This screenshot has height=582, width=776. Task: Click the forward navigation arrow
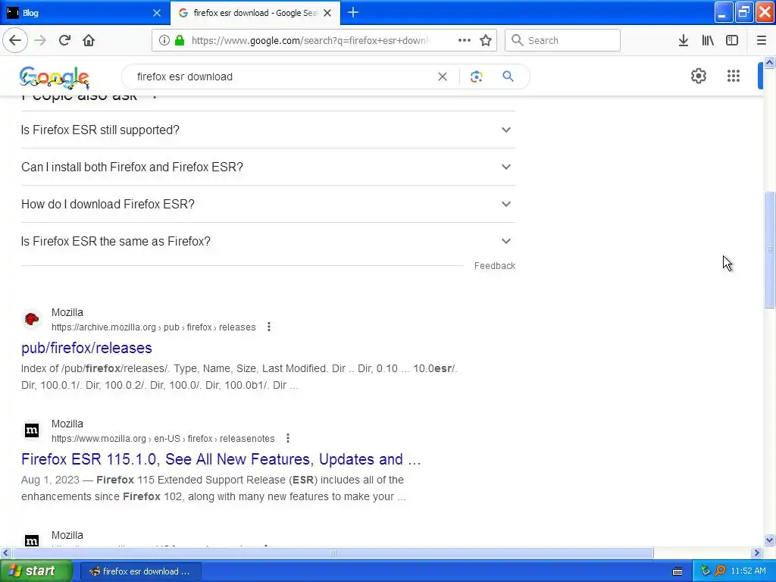pyautogui.click(x=40, y=40)
